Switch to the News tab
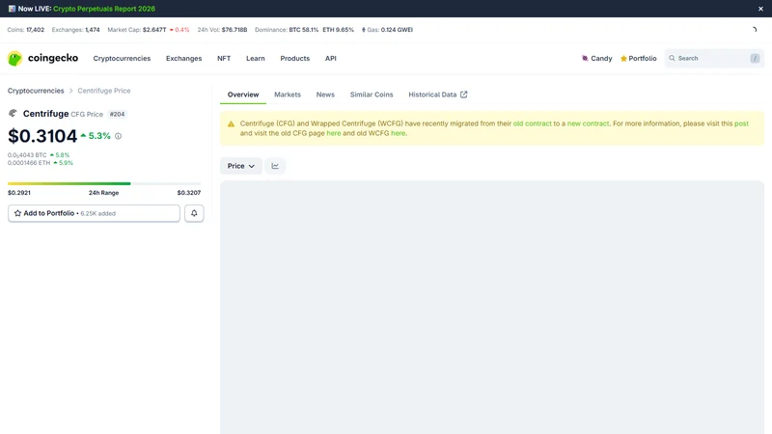Screen dimensions: 772x434 pos(325,95)
